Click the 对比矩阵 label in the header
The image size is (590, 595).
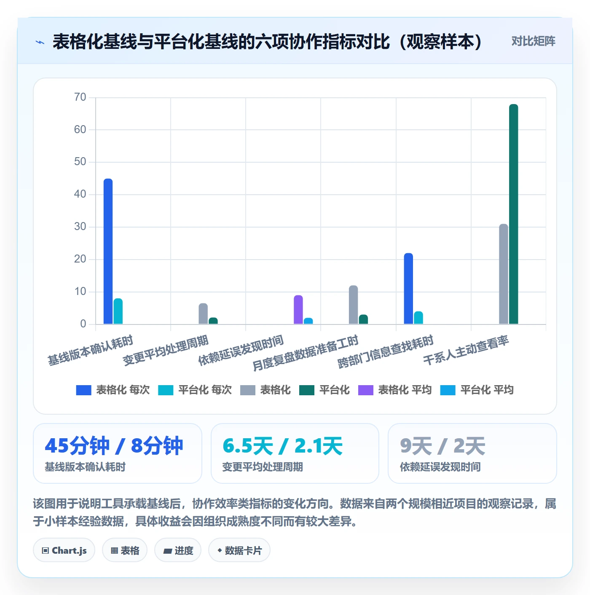coord(533,41)
